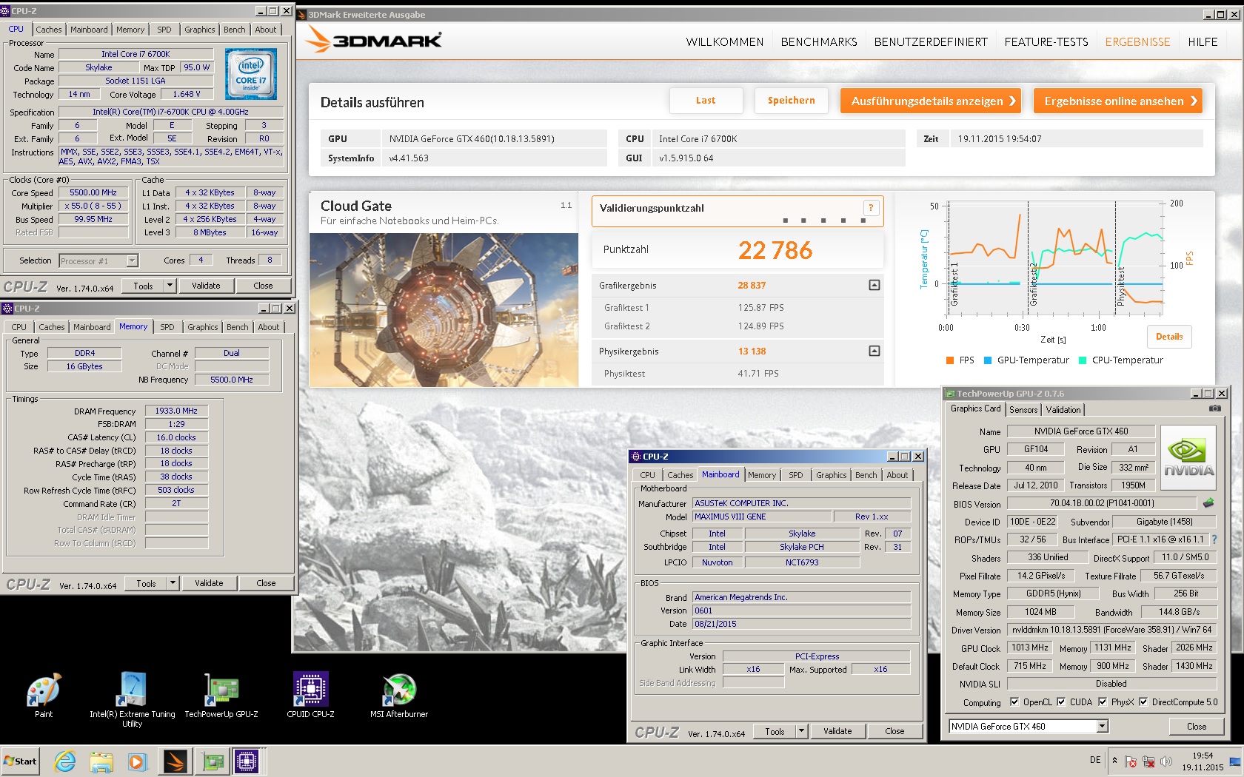Open About tab in top CPU-Z window

point(266,30)
